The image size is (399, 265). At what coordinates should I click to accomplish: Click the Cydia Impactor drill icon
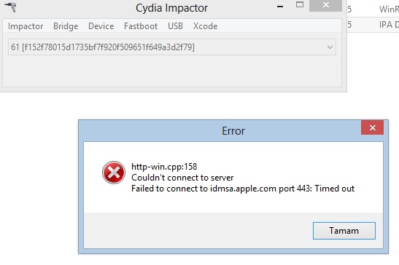pyautogui.click(x=11, y=7)
